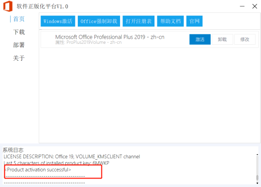Viewport: 261px width, 187px height.
Task: Visit the 官网 official website
Action: pyautogui.click(x=195, y=21)
